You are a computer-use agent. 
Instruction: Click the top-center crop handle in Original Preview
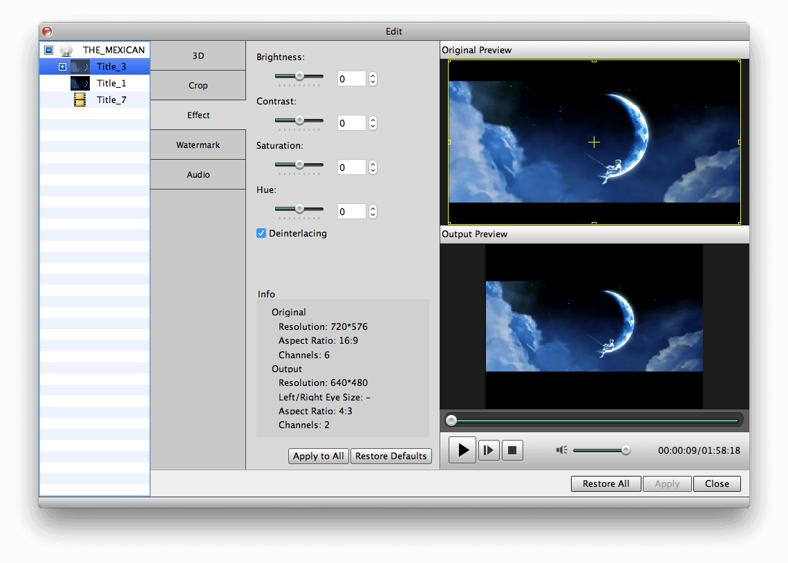click(594, 61)
